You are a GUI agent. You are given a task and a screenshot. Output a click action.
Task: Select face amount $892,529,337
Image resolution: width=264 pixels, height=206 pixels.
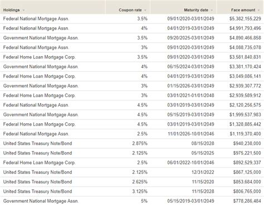pos(247,163)
